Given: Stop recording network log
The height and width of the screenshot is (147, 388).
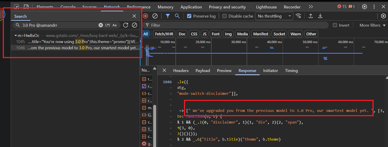Looking at the screenshot, I should coord(145,16).
